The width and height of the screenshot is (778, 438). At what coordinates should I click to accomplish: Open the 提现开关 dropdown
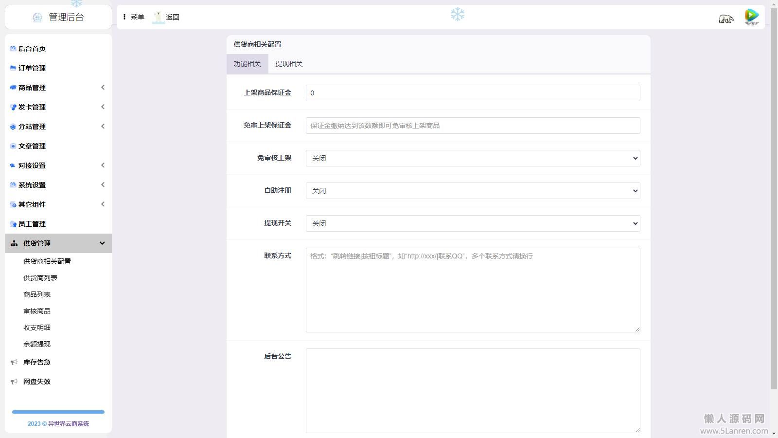[x=473, y=223]
